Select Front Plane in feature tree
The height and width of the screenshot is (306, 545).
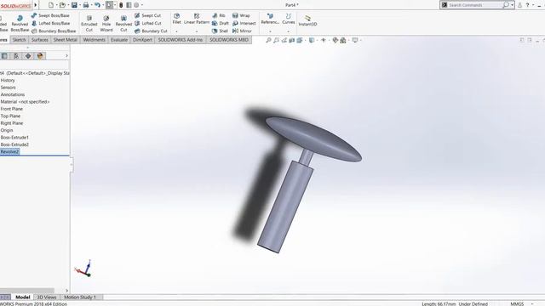click(x=11, y=109)
